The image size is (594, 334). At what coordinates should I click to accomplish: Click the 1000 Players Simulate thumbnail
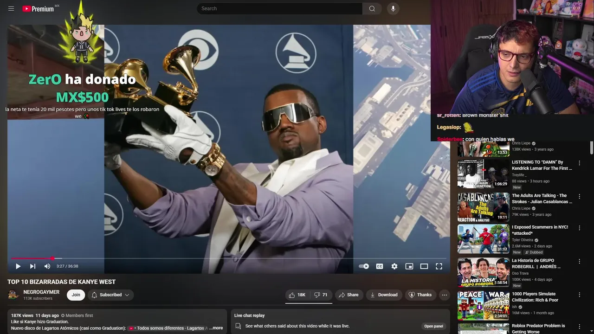[x=483, y=306]
